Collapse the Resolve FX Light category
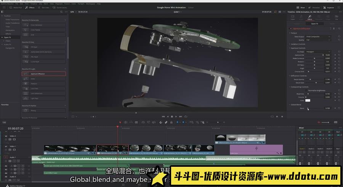This screenshot has height=187, width=343. (65, 69)
